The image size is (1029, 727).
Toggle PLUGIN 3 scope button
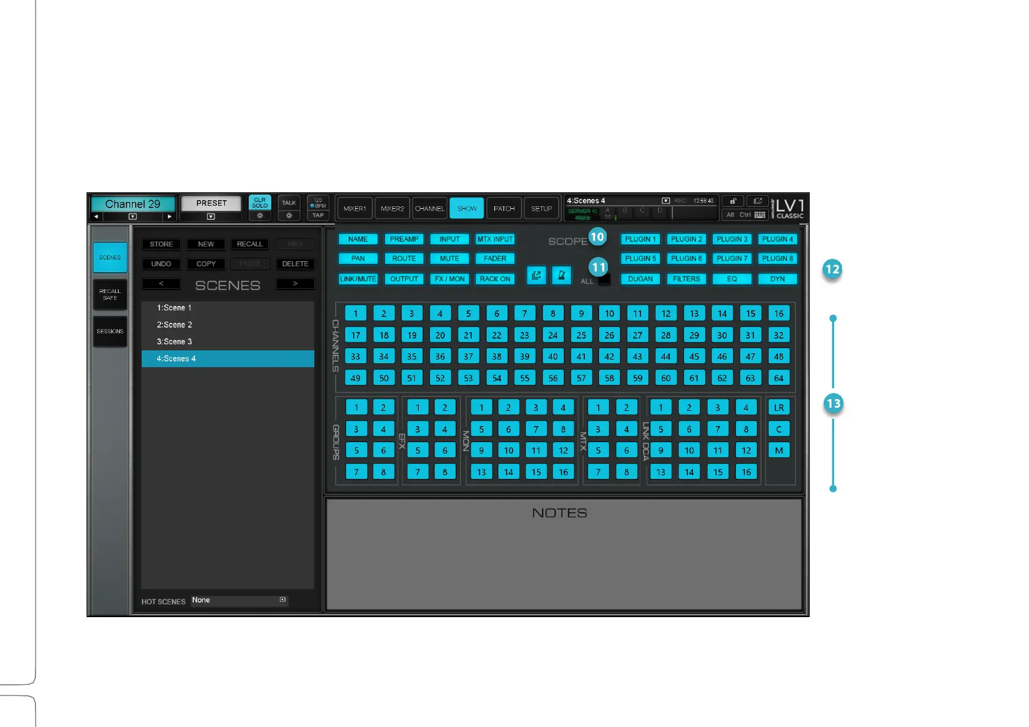pos(732,239)
